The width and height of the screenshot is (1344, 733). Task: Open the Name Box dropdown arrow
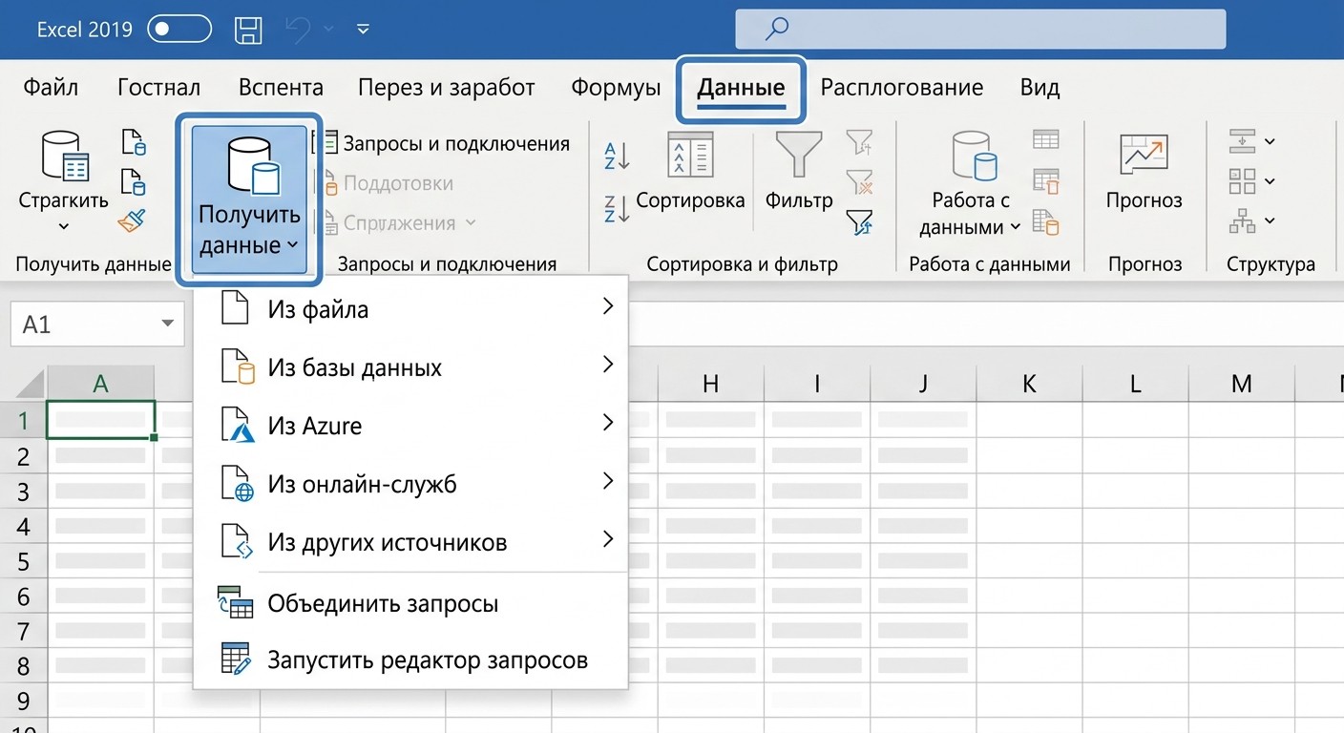[x=168, y=325]
